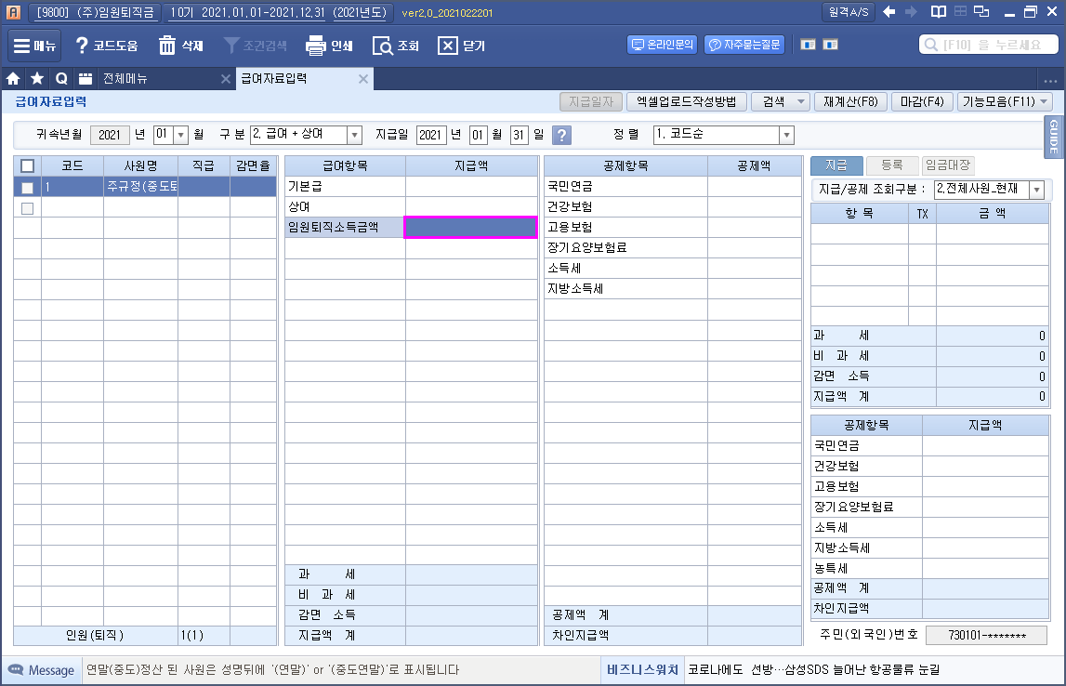Click the window list icon beside Q
The width and height of the screenshot is (1066, 686).
tap(85, 79)
